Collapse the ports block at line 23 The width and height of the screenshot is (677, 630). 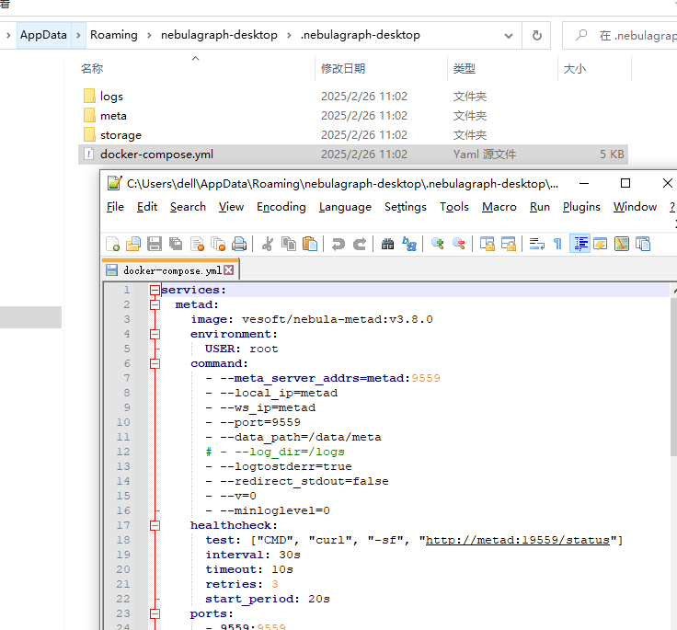(155, 613)
